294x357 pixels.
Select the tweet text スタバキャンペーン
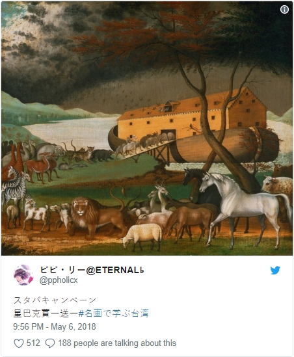pyautogui.click(x=55, y=300)
